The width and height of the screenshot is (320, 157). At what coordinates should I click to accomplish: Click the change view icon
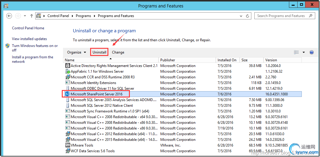point(296,52)
